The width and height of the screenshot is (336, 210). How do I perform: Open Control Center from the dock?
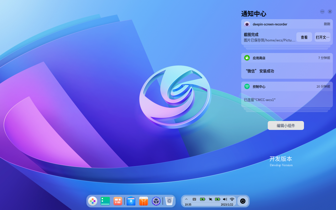pyautogui.click(x=156, y=201)
